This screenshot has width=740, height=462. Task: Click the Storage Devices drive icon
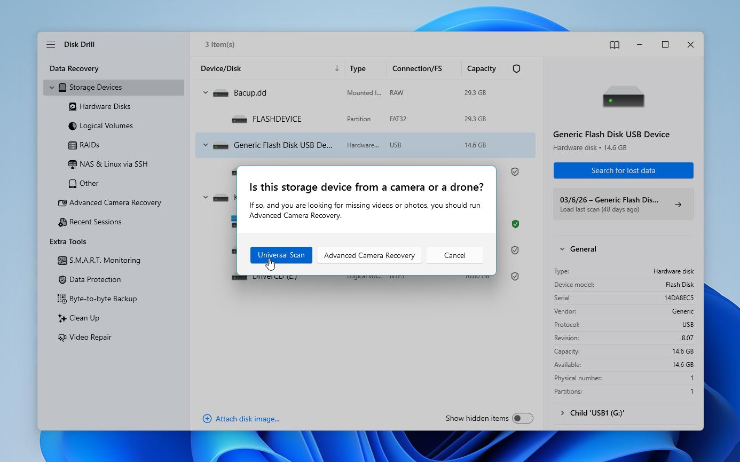[62, 88]
